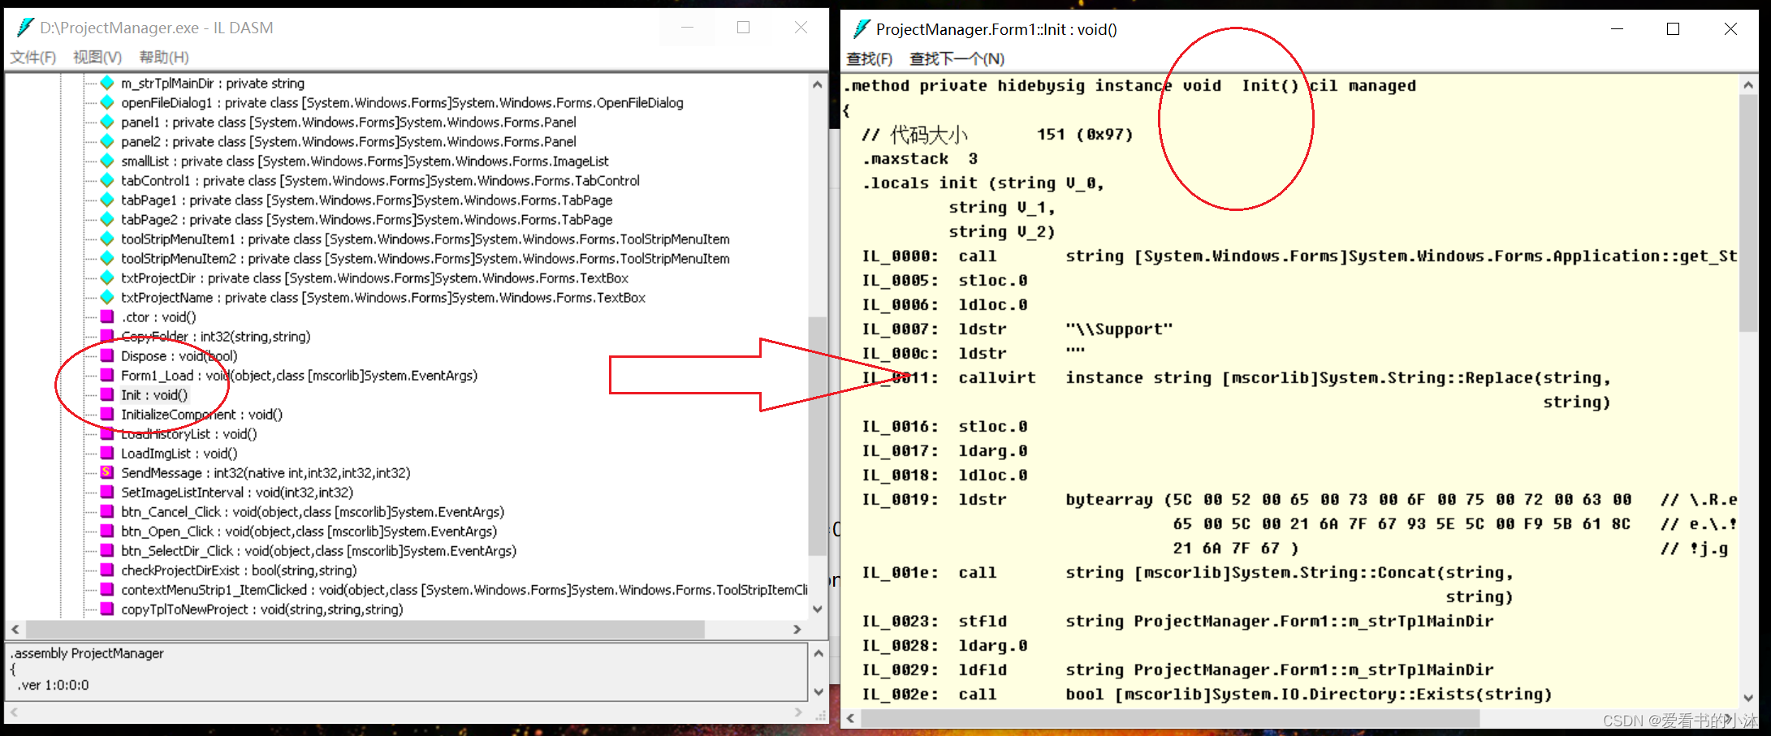Screen dimensions: 1771x736
Task: Click the '.maxstack 3' line in IL code
Action: click(920, 158)
